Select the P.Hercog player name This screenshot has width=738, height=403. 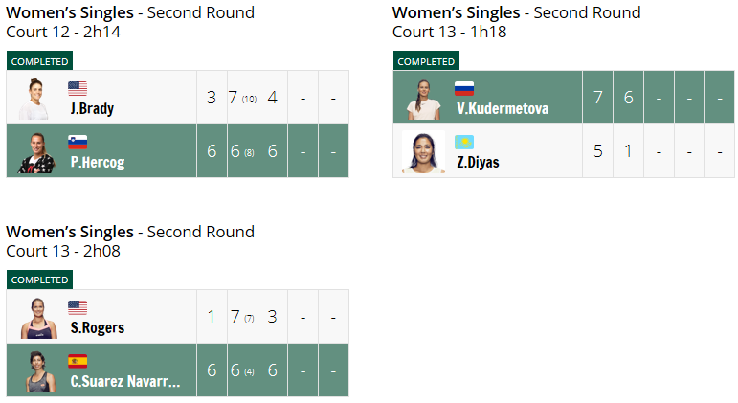tap(98, 163)
